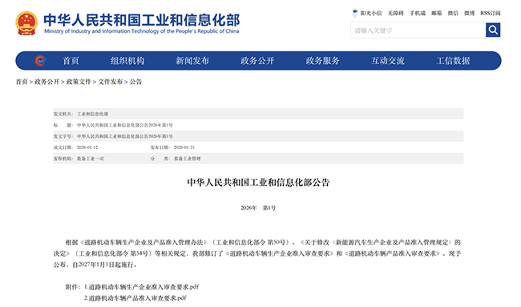Select 新闻发布 in the navigation bar
This screenshot has height=307, width=521.
click(x=192, y=61)
